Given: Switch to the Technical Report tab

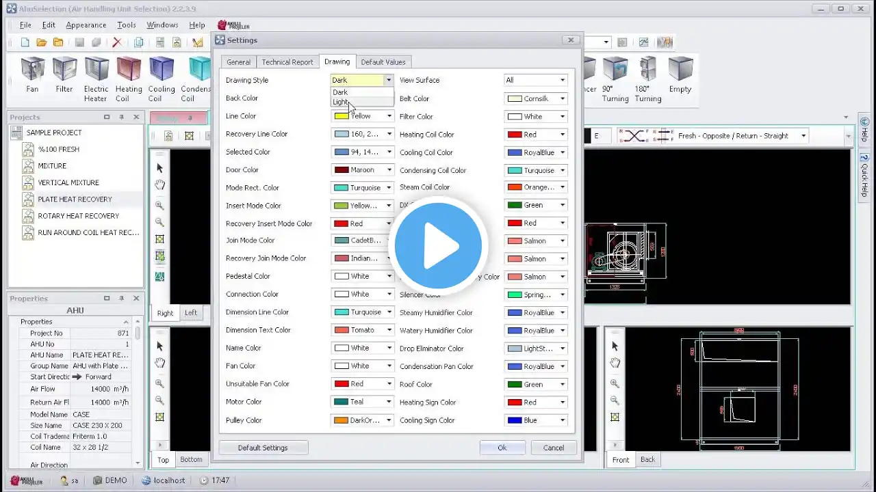Looking at the screenshot, I should coord(287,62).
